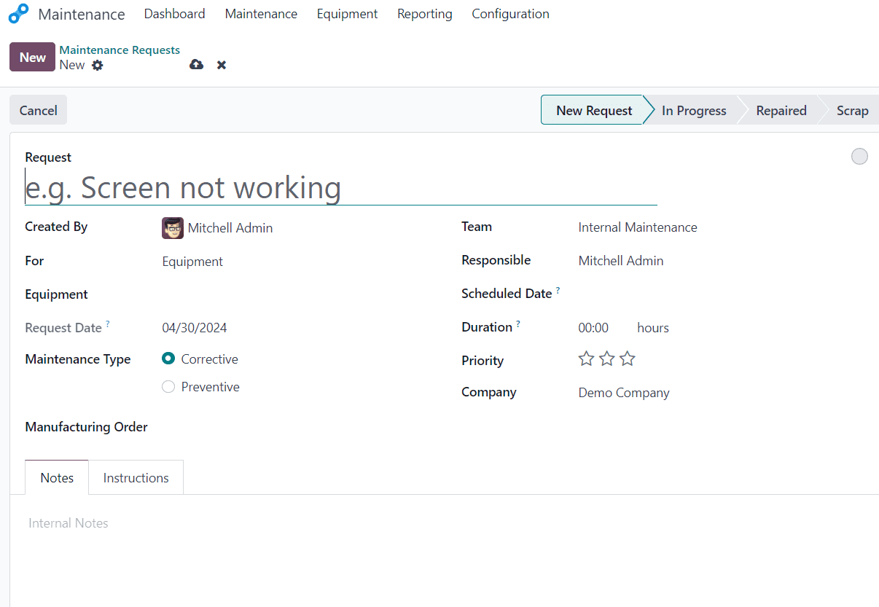
Task: Click Mitchell Admin's avatar image
Action: 172,227
